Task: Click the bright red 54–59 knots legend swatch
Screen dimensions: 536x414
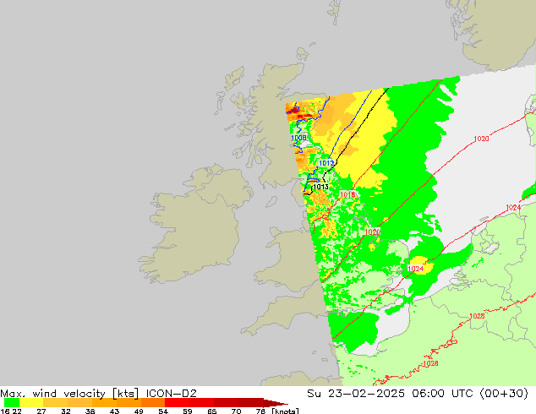Action: (177, 403)
